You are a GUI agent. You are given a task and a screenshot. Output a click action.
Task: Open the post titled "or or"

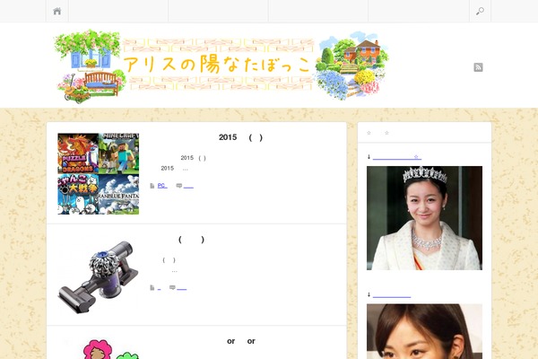pyautogui.click(x=241, y=341)
